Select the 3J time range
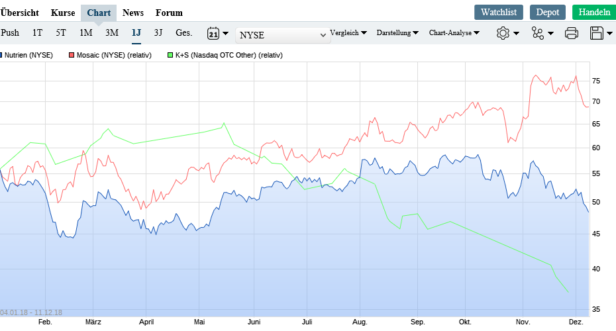Viewport: 616px width, 331px height. coord(158,32)
